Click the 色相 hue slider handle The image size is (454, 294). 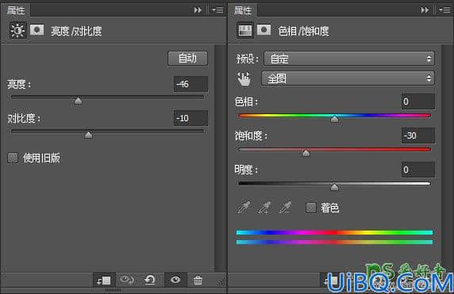tap(335, 119)
